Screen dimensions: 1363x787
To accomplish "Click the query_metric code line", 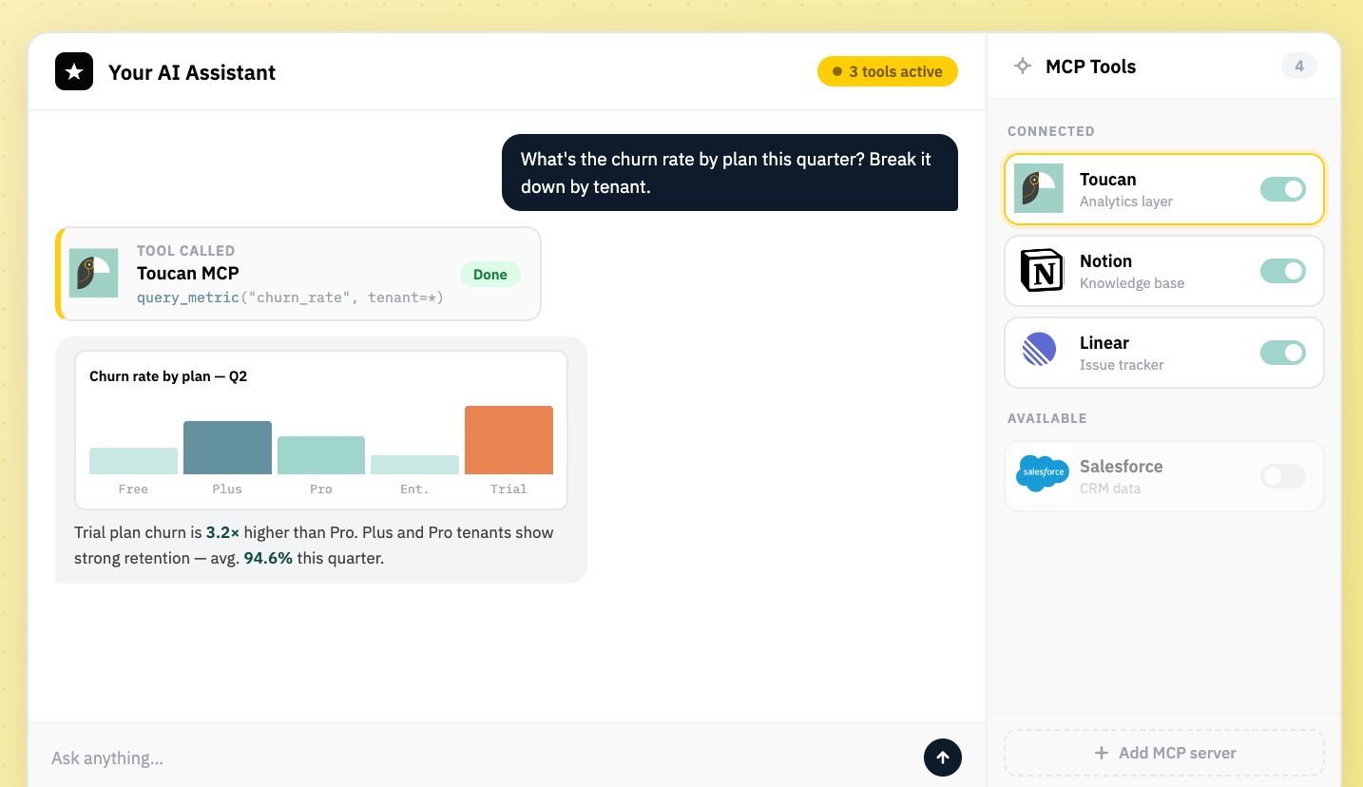I will pos(290,298).
